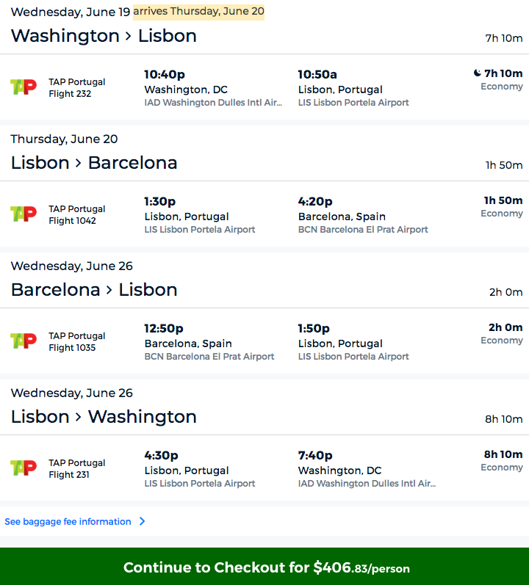Select TAP Portugal Flight 1035 label

click(77, 342)
